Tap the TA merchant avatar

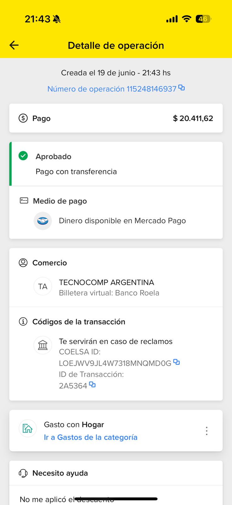coord(43,287)
